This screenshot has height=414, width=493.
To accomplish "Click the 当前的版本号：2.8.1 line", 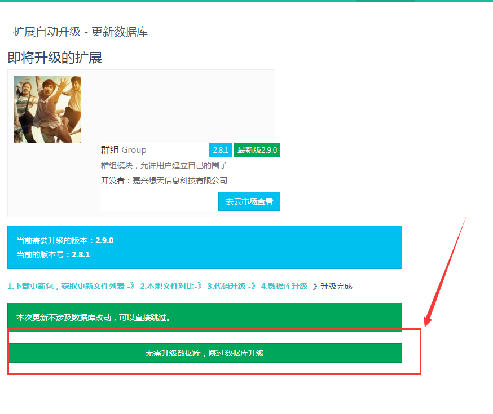I will [x=53, y=254].
